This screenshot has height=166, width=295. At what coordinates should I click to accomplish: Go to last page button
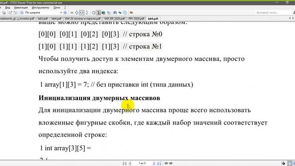tap(159, 163)
